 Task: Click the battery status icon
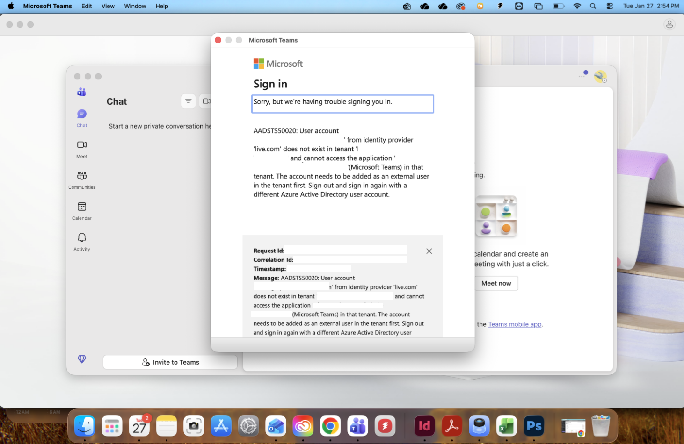pos(559,6)
